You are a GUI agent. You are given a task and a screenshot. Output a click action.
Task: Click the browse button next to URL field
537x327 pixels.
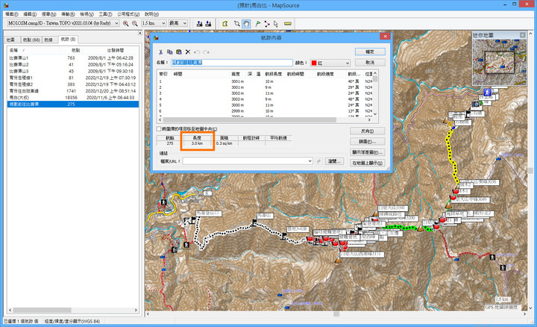coord(334,161)
